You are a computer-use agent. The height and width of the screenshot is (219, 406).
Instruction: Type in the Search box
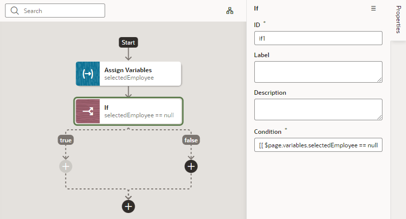(x=60, y=11)
